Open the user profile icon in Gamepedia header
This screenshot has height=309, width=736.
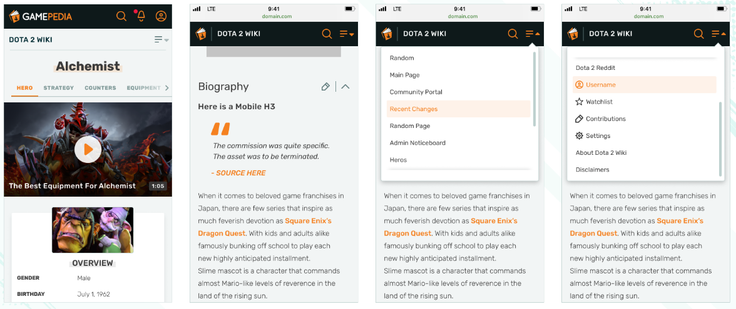click(161, 16)
